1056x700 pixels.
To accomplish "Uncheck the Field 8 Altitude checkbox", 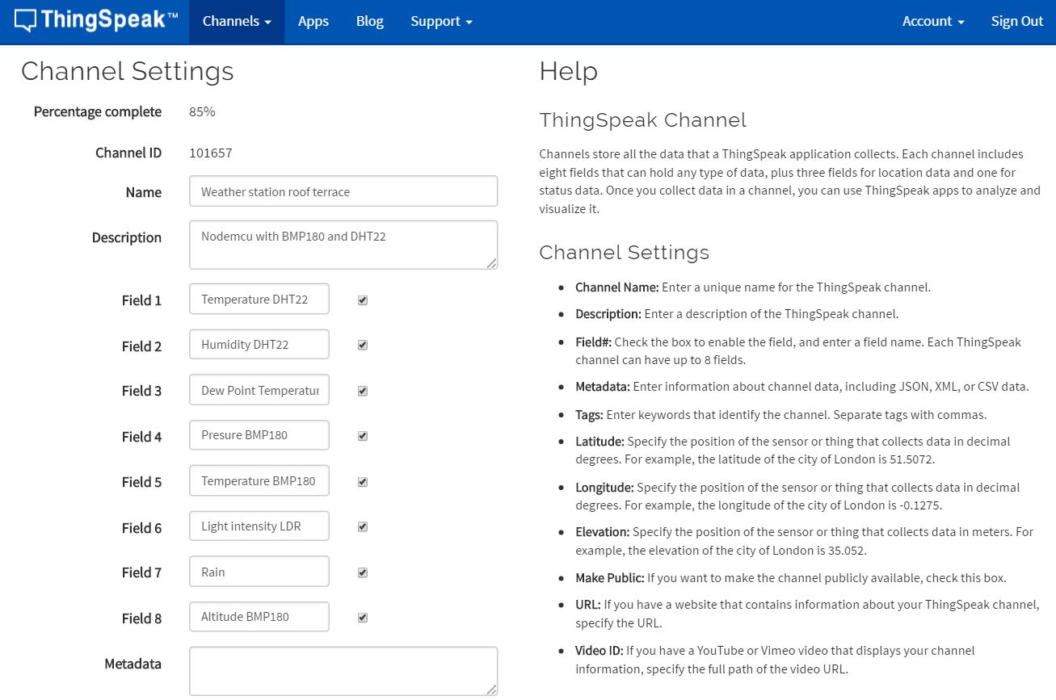I will pyautogui.click(x=363, y=618).
